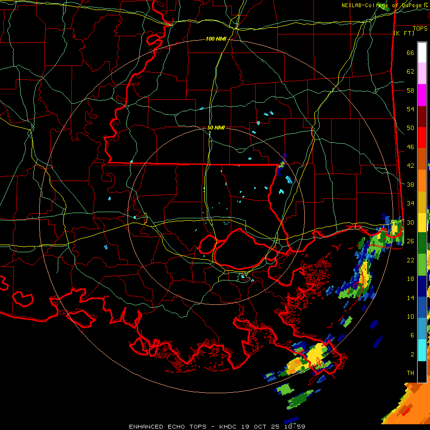Image resolution: width=430 pixels, height=430 pixels.
Task: Click the bright red legend swatch
Action: click(x=422, y=138)
